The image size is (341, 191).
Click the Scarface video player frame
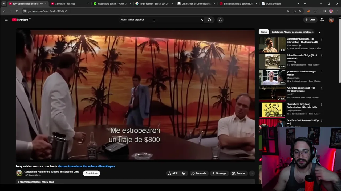point(135,95)
